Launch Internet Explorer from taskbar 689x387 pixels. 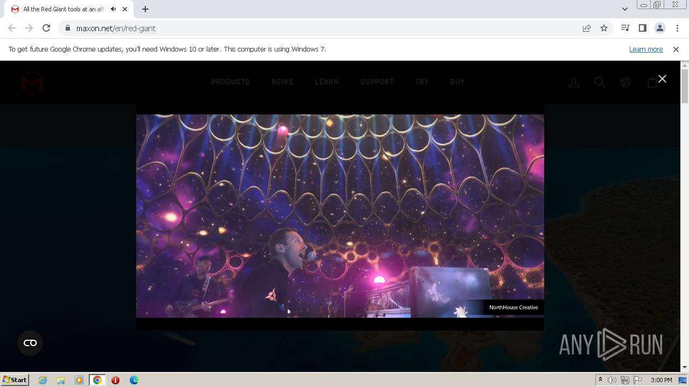click(43, 380)
